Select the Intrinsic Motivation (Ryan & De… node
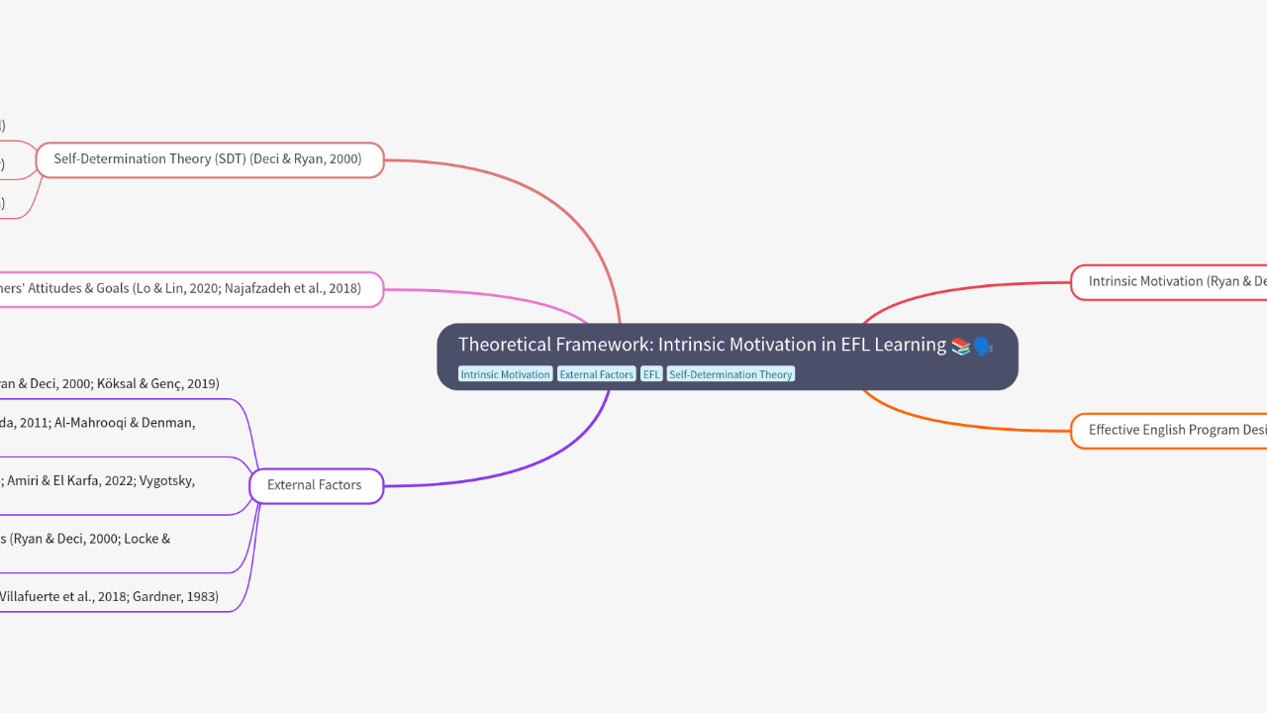1267x713 pixels. click(x=1169, y=282)
